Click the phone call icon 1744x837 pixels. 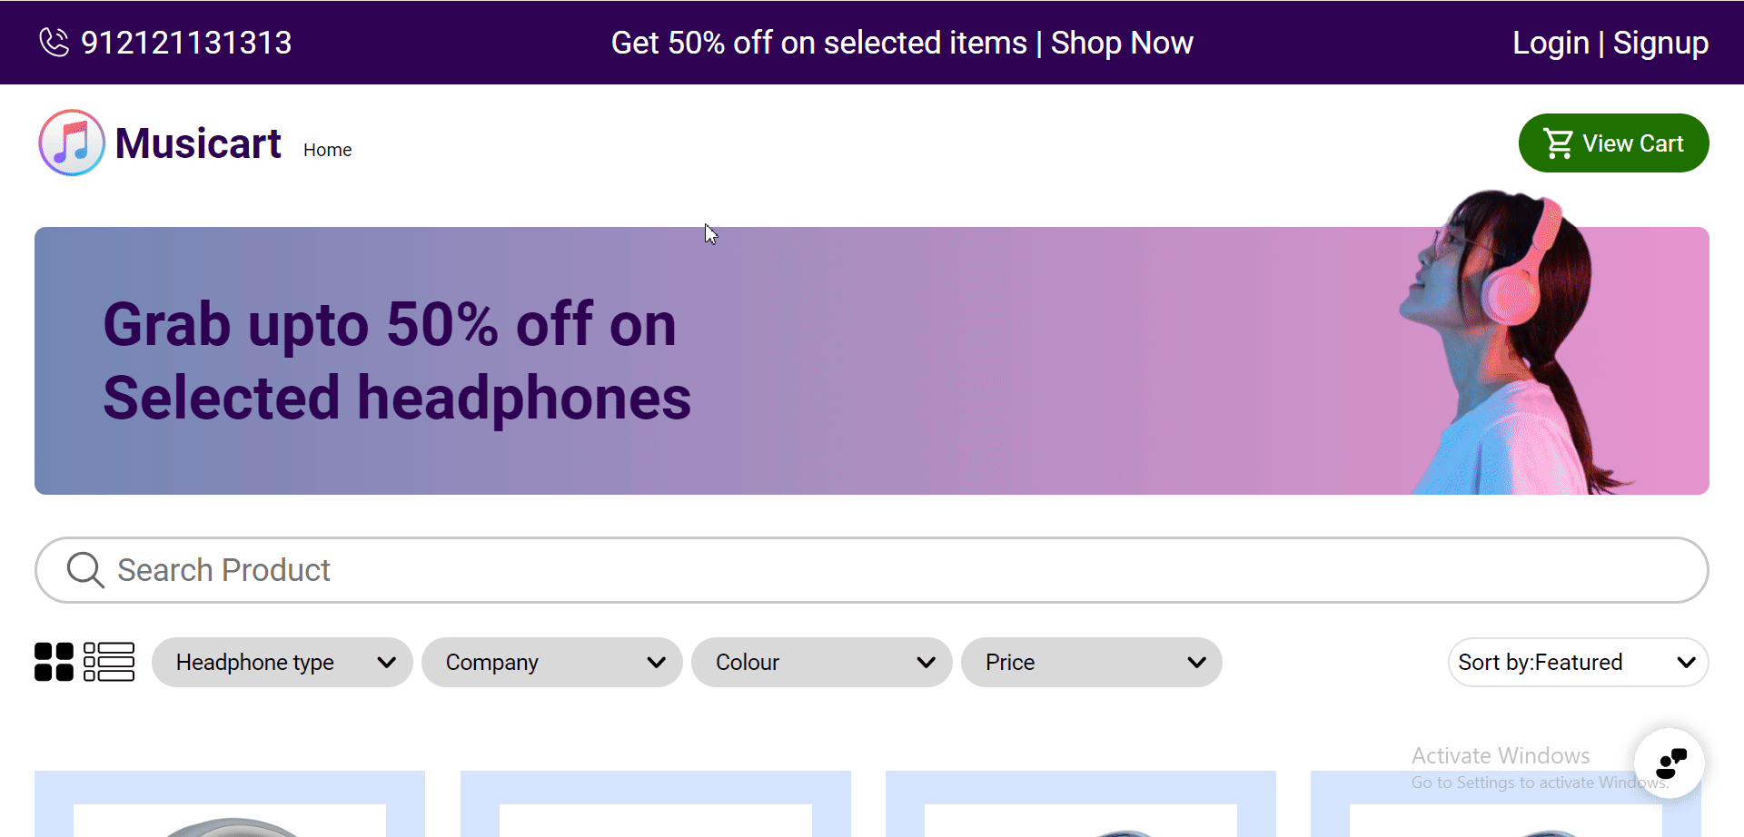click(54, 43)
